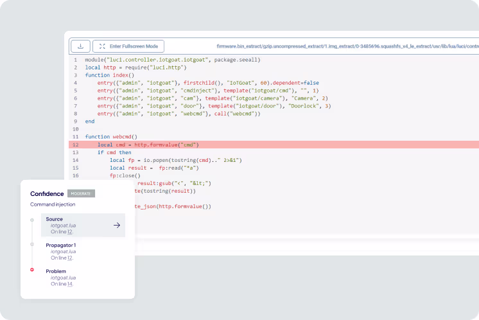The image size is (479, 320).
Task: Click highlighted code line 12
Action: (148, 145)
